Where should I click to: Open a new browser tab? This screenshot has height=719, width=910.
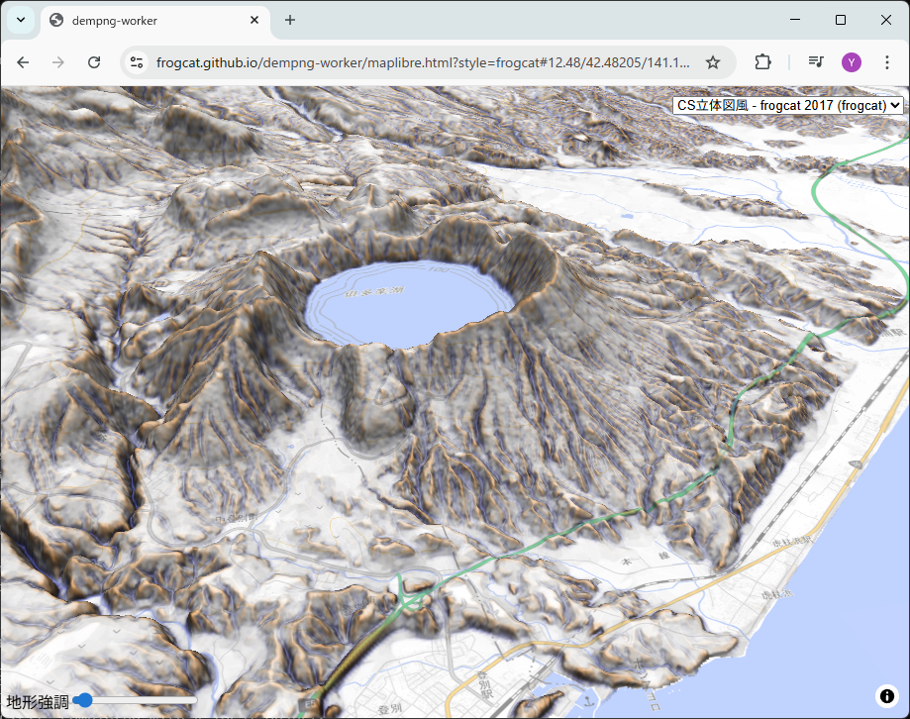point(290,21)
